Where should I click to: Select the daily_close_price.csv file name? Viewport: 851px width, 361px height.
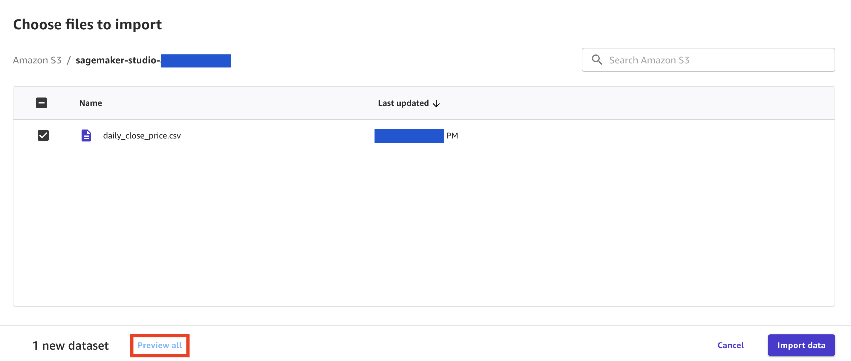click(142, 135)
